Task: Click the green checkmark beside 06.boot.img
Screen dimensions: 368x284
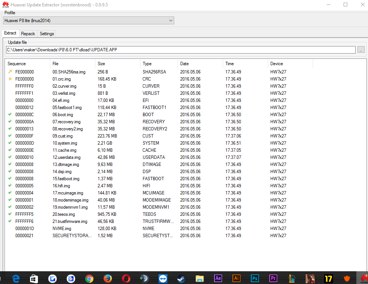Action: (x=10, y=115)
